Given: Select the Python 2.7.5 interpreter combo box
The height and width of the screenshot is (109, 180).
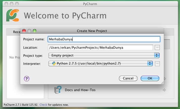Looking at the screenshot, I should 100,63.
